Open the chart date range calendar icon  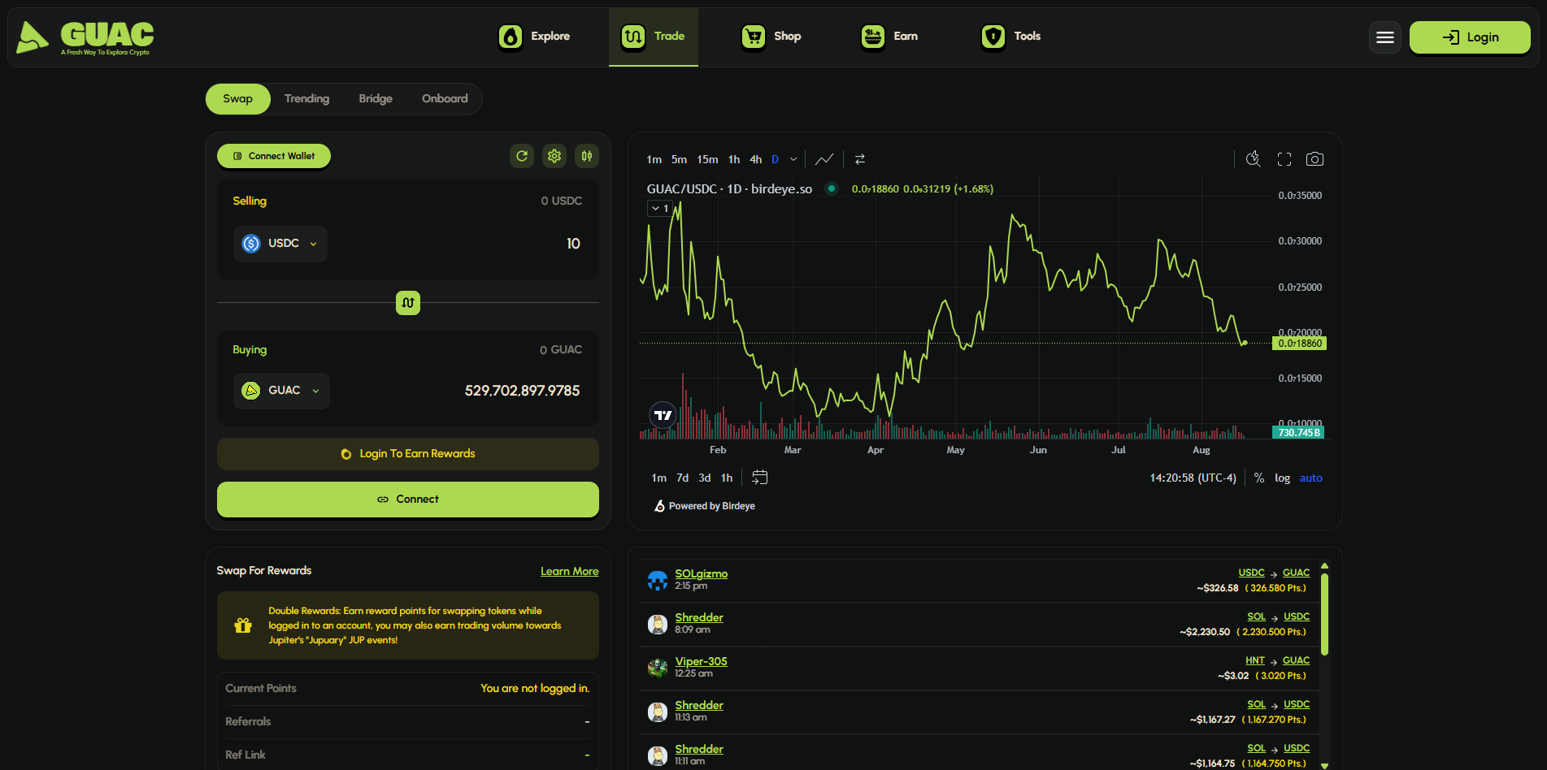(760, 478)
